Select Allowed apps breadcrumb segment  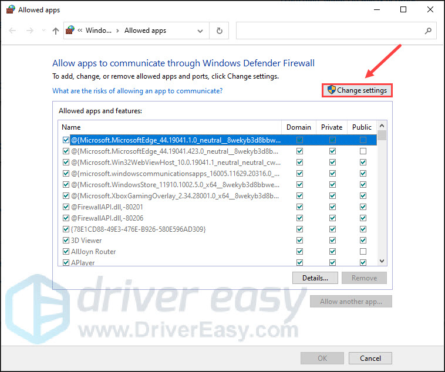pos(146,31)
